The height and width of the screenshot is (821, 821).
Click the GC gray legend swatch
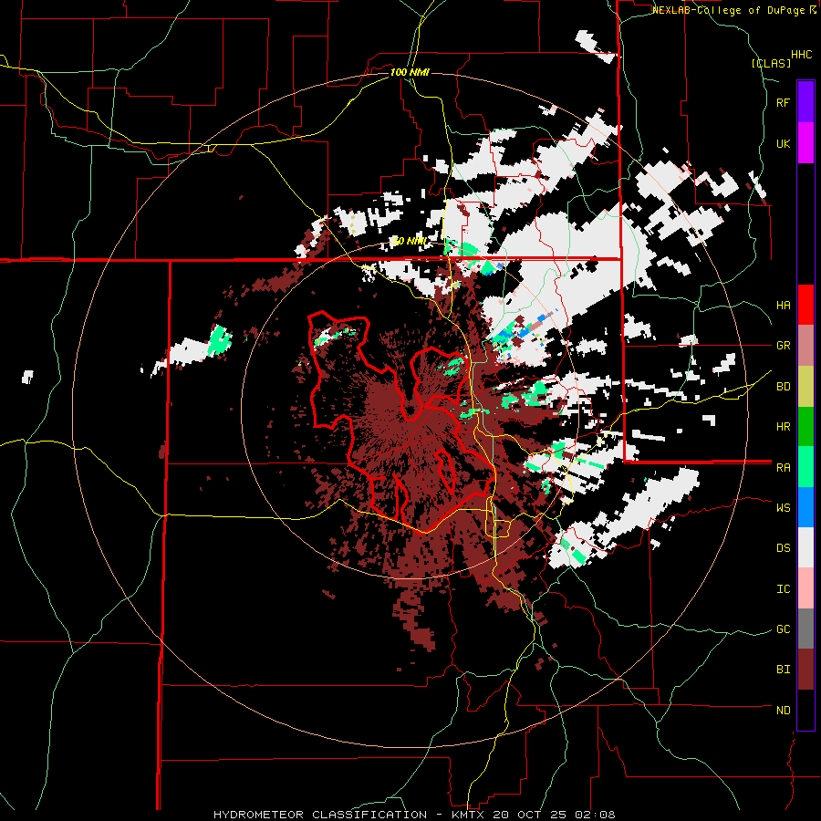805,629
